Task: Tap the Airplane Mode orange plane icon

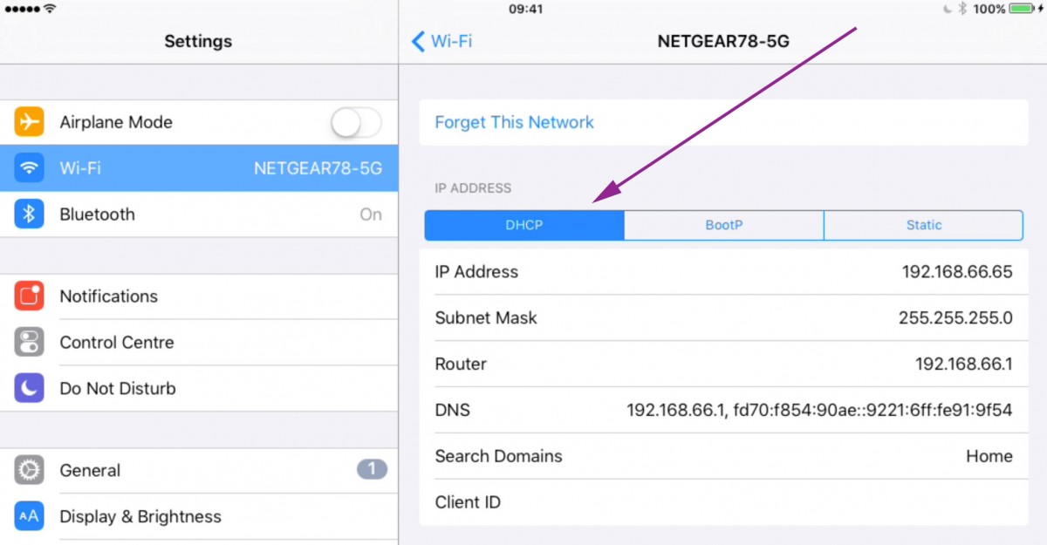Action: point(29,122)
